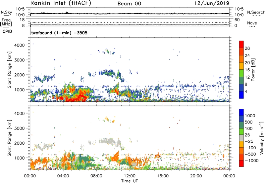
Task: Pick the blue top segment of velocity colorbar
Action: (x=241, y=112)
